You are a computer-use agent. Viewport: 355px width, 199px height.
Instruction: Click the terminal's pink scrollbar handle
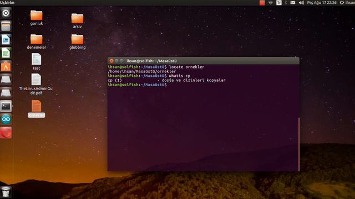pos(299,144)
